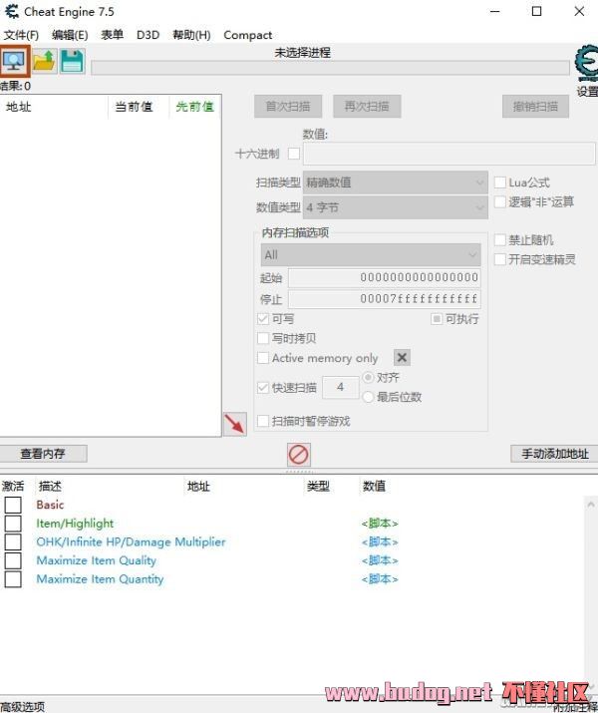The width and height of the screenshot is (598, 713).
Task: Enable the 开启变速精灵 checkbox
Action: pyautogui.click(x=500, y=259)
